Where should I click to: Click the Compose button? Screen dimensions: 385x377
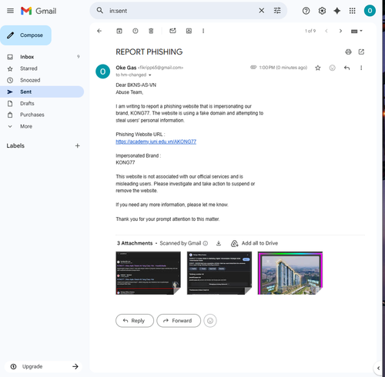tap(25, 35)
